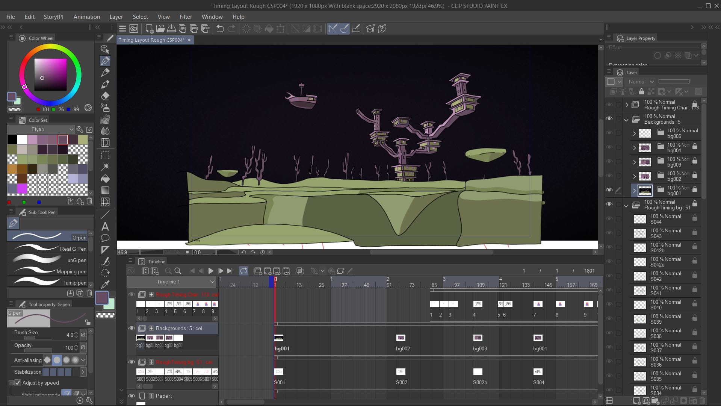Toggle visibility of Paper timeline track
721x406 pixels.
coord(132,396)
